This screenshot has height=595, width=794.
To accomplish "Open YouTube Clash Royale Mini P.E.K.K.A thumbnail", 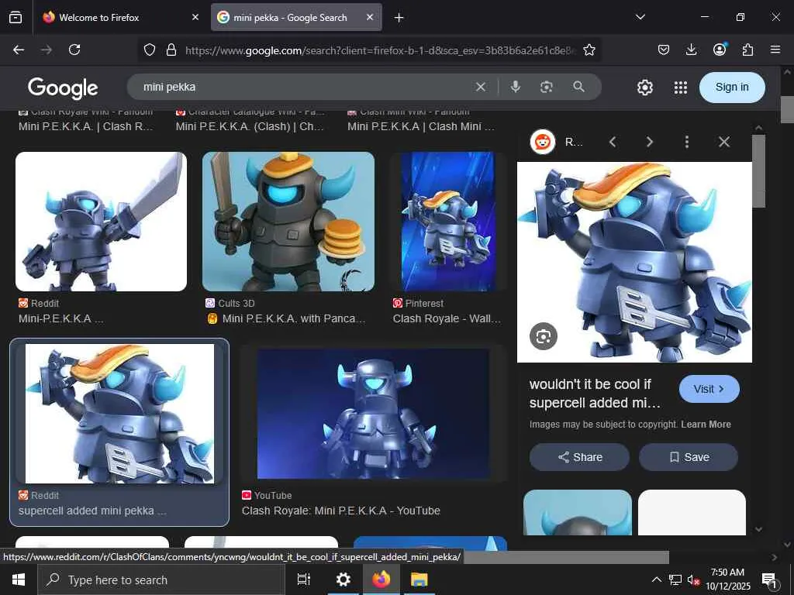I will pos(373,414).
